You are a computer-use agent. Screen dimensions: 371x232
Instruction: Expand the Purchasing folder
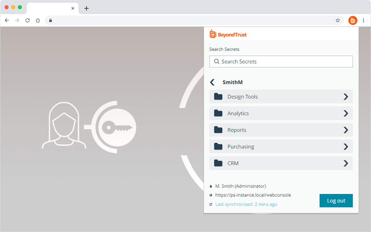tap(345, 146)
